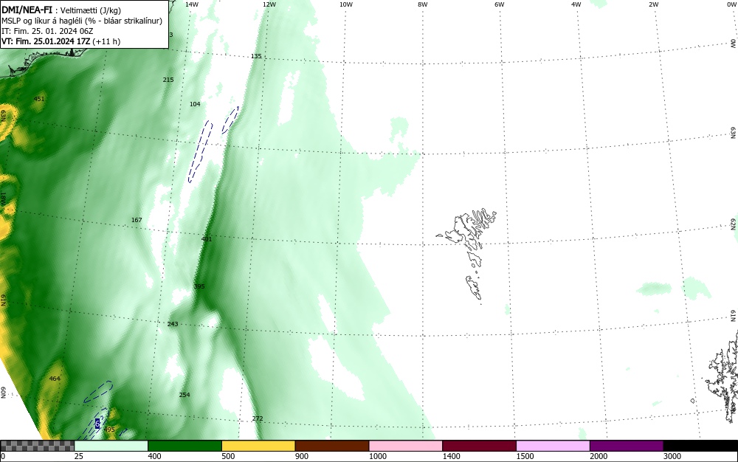Click the CAPE value 215
738x462 pixels.
click(168, 80)
